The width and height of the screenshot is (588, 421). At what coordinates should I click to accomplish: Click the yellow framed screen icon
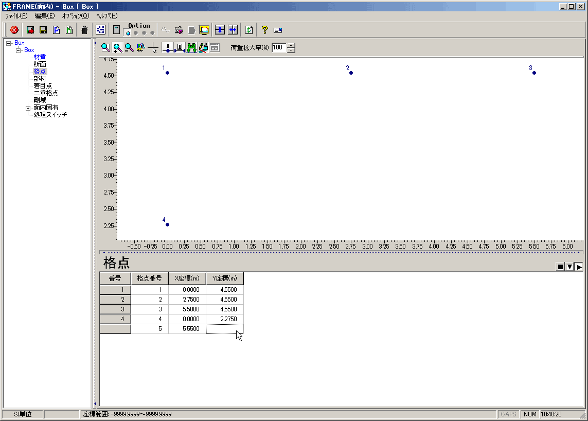click(204, 30)
